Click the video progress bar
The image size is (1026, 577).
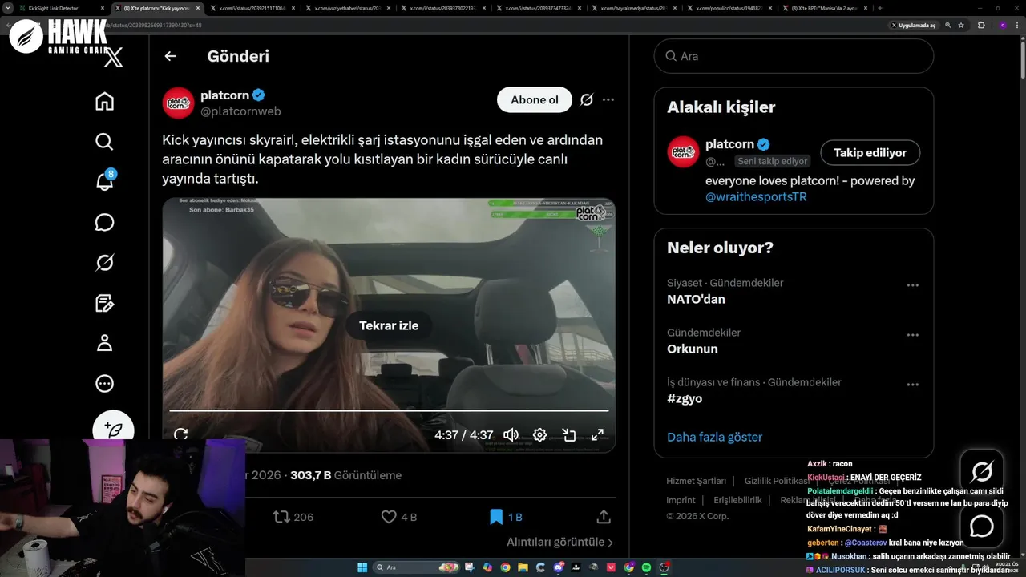(389, 410)
